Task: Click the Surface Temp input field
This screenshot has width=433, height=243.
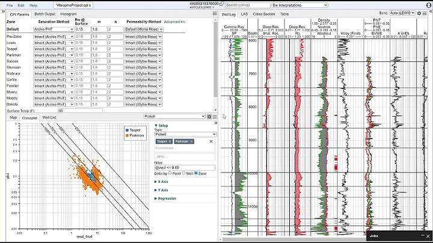Action: pos(80,111)
